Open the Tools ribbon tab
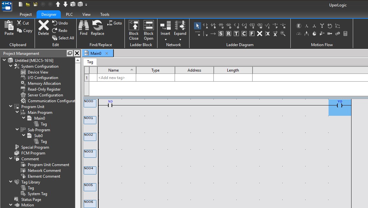 tap(105, 14)
